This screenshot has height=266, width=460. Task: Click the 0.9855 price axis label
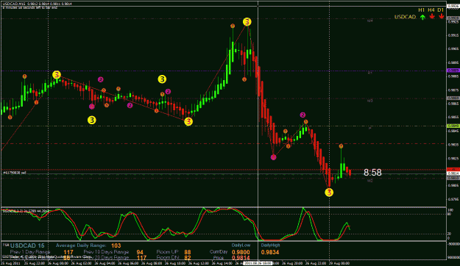coord(453,117)
